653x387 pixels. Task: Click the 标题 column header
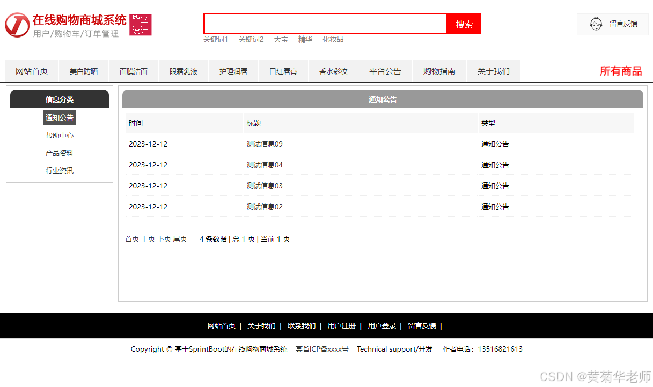tap(361, 123)
